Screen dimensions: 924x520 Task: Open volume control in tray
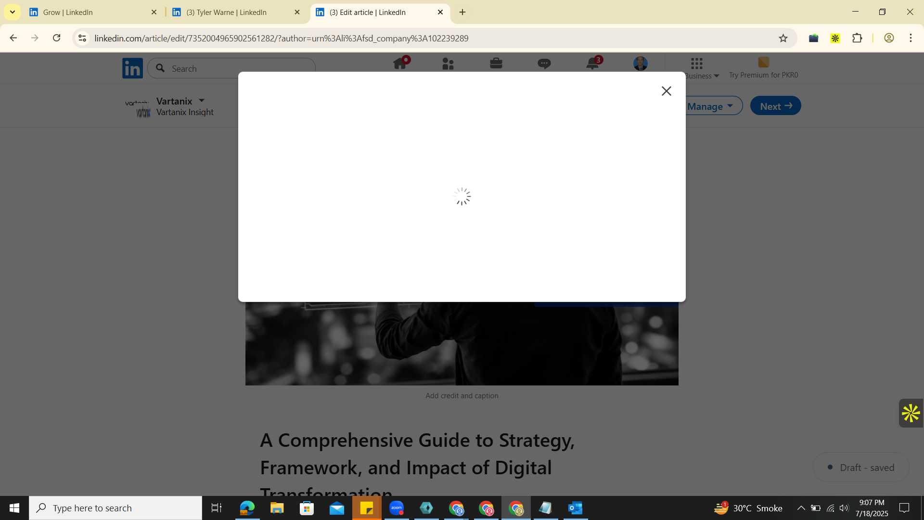tap(844, 508)
